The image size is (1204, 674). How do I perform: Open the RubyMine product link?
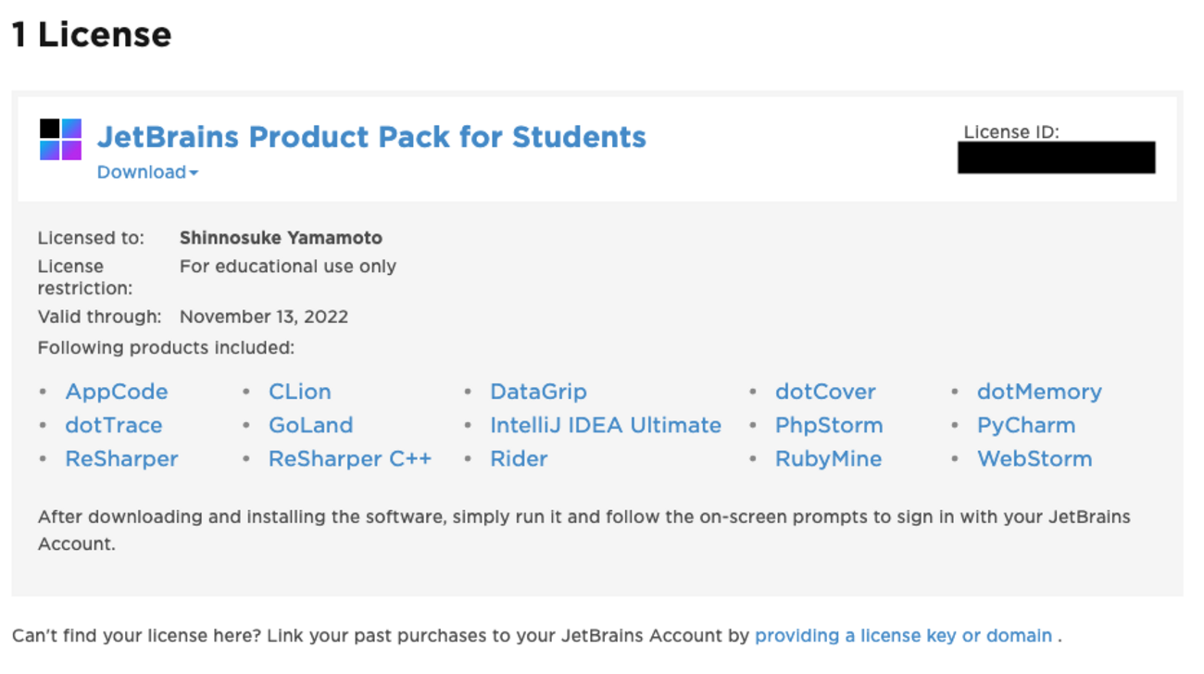[x=828, y=458]
